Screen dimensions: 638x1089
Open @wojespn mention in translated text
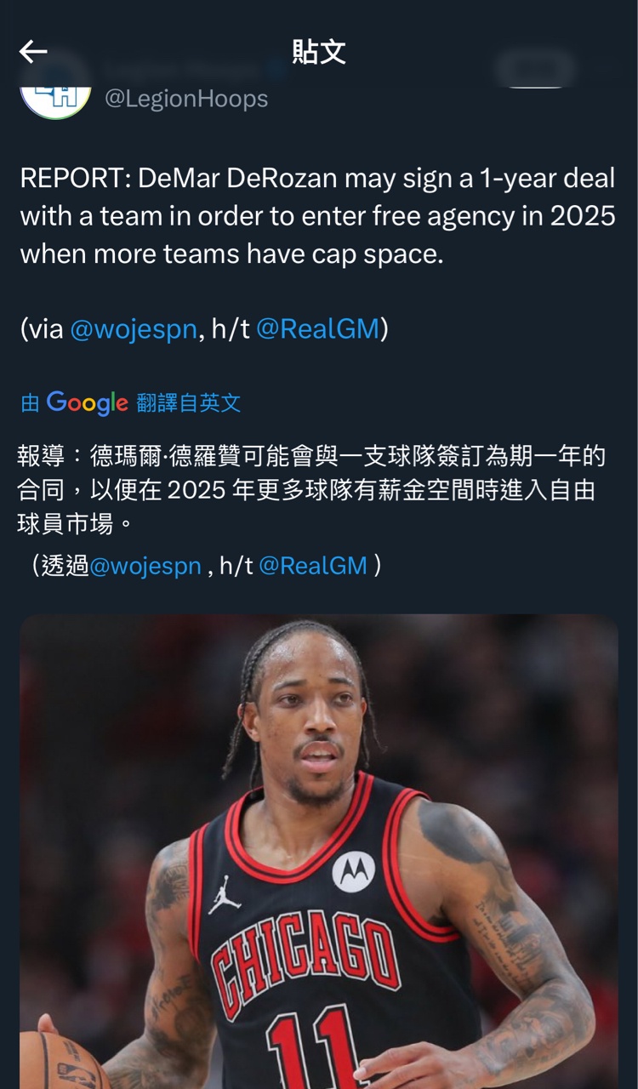click(145, 566)
